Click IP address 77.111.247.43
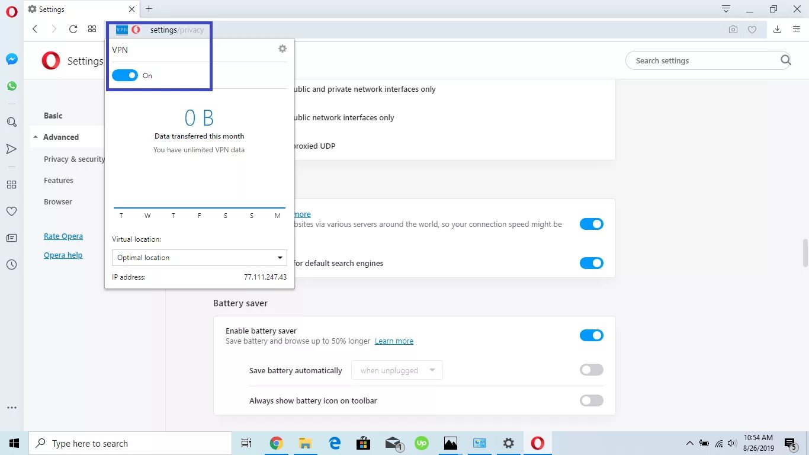Viewport: 809px width, 455px height. coord(265,277)
